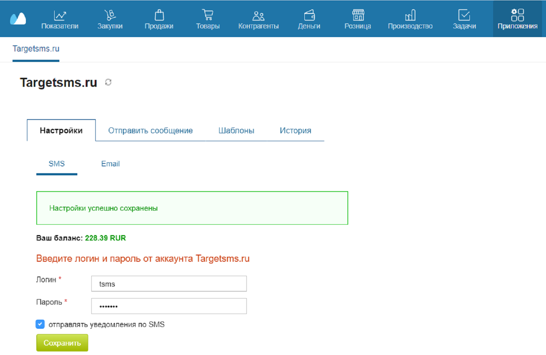Click the balance value 228.39 RUR
This screenshot has height=355, width=546.
click(x=105, y=238)
